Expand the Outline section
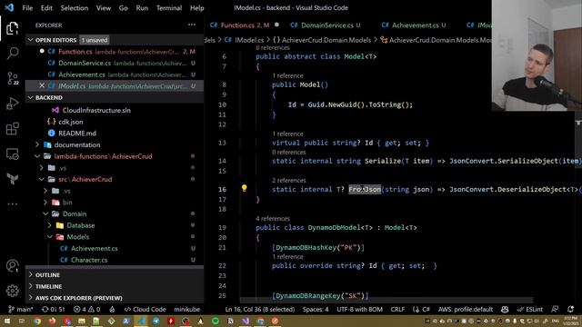Viewport: 582px width, 327px height. click(115, 274)
